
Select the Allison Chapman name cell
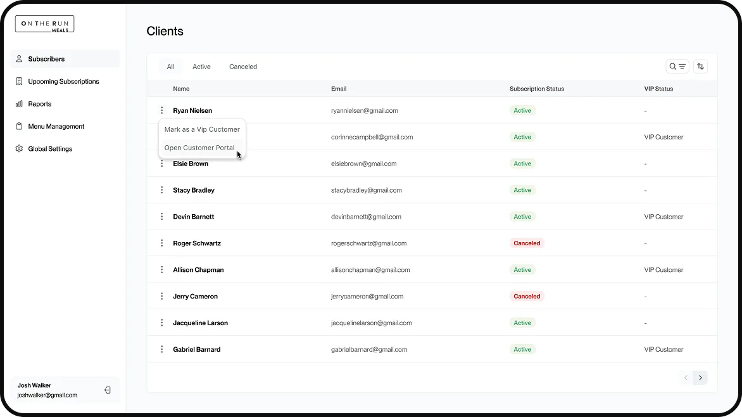tap(198, 269)
